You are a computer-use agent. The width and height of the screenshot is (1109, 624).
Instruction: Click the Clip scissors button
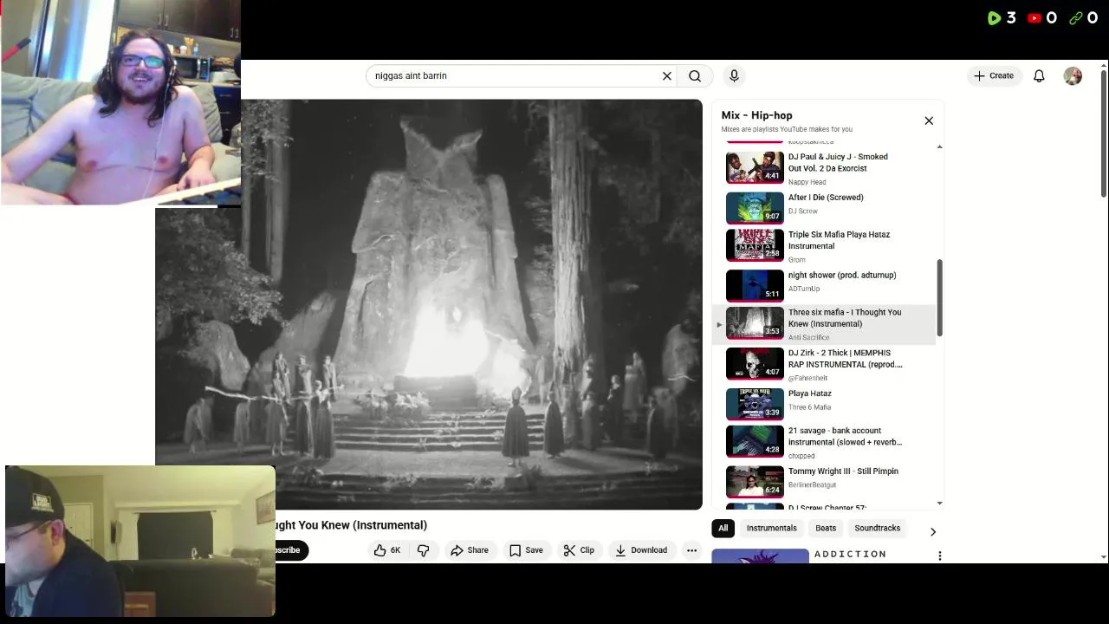click(579, 550)
